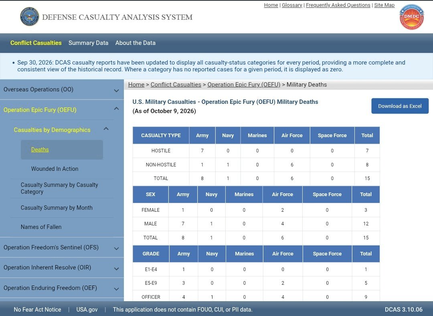
Task: Click the DMDC round logo
Action: [411, 17]
